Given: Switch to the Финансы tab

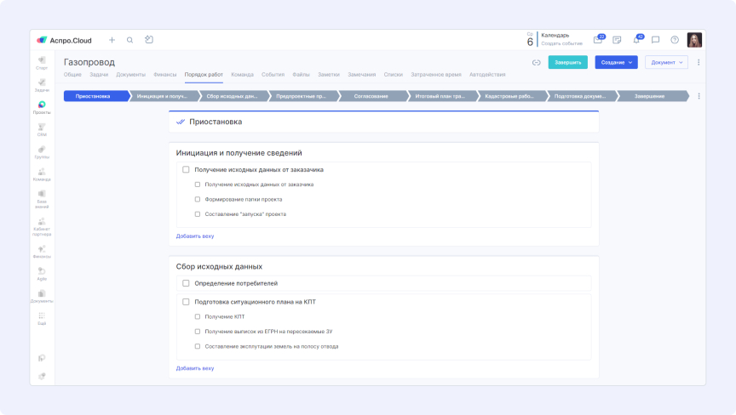Looking at the screenshot, I should pos(164,75).
